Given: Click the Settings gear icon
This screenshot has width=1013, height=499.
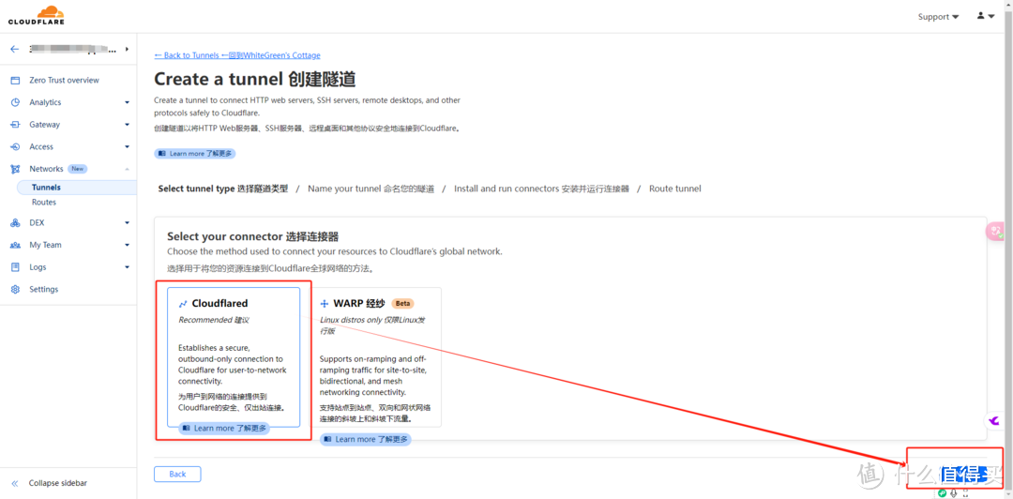Looking at the screenshot, I should pyautogui.click(x=16, y=289).
